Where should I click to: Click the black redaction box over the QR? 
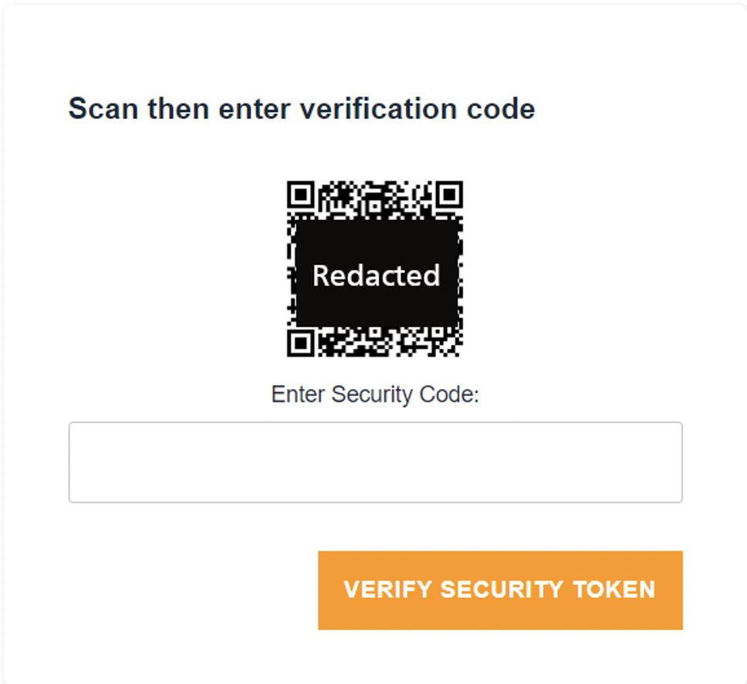point(376,274)
